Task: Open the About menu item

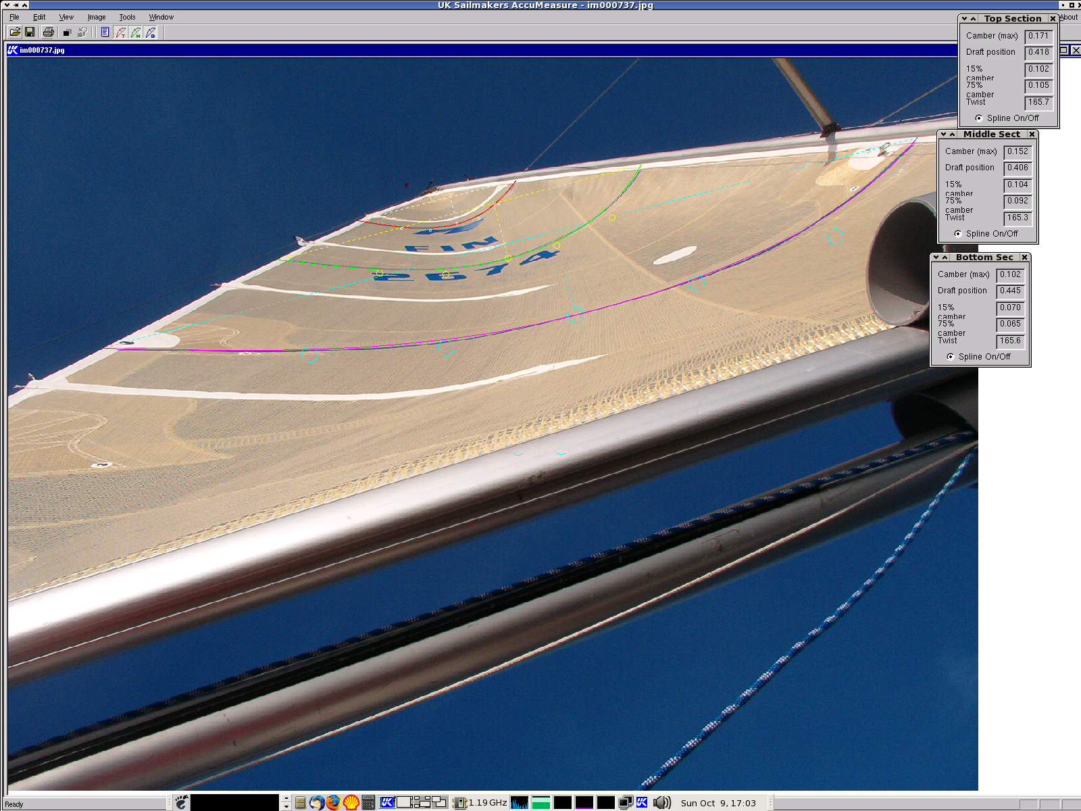Action: point(1068,18)
